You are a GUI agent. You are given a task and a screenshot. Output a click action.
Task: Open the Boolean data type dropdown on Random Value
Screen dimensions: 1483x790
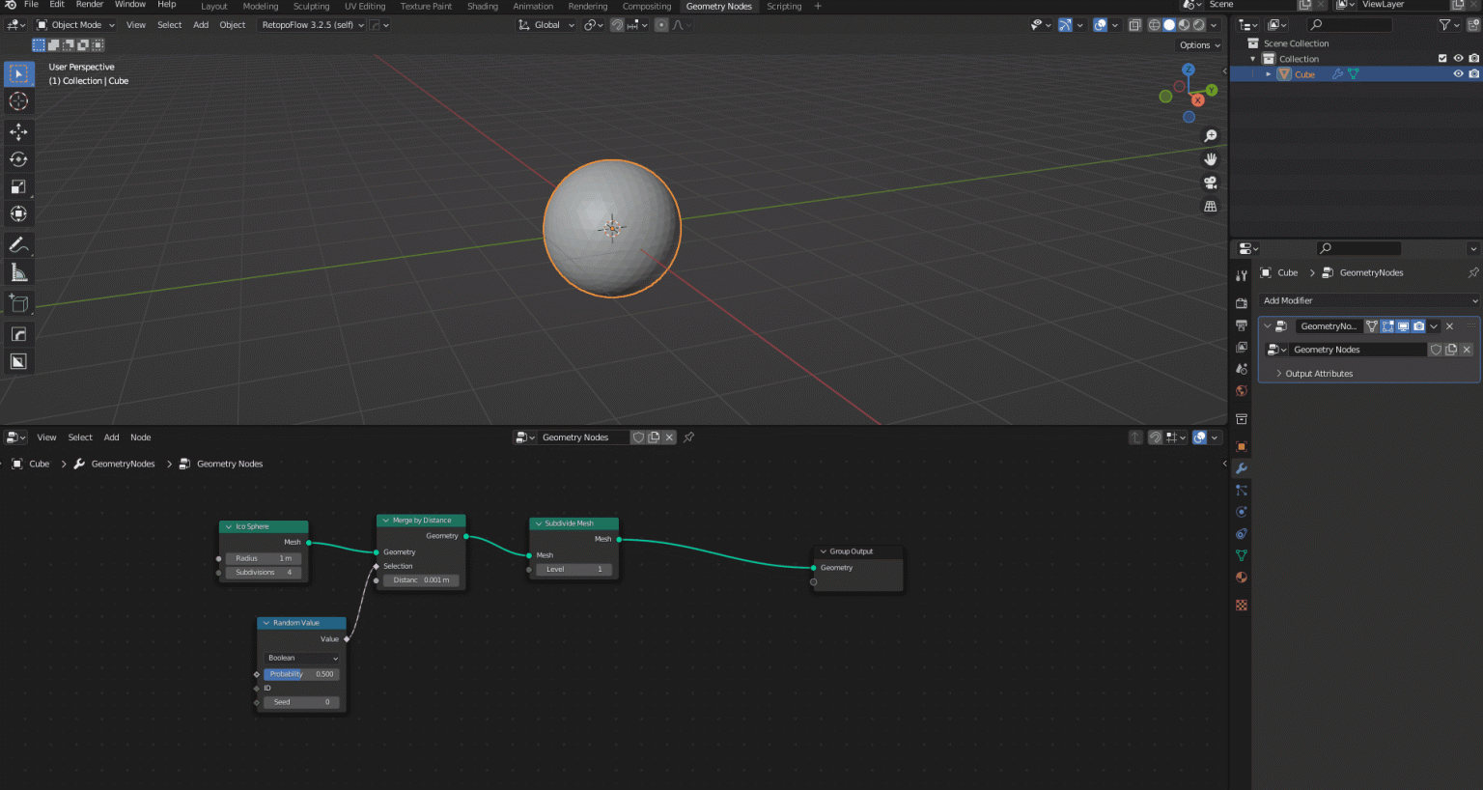[300, 658]
